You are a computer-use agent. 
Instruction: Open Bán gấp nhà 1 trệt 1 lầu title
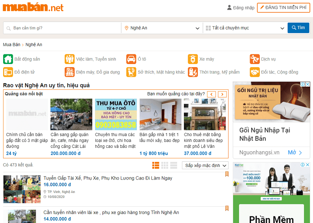pyautogui.click(x=160, y=137)
